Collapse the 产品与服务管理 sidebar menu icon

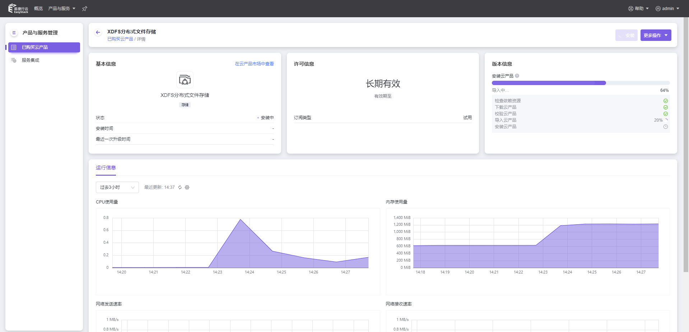point(14,33)
